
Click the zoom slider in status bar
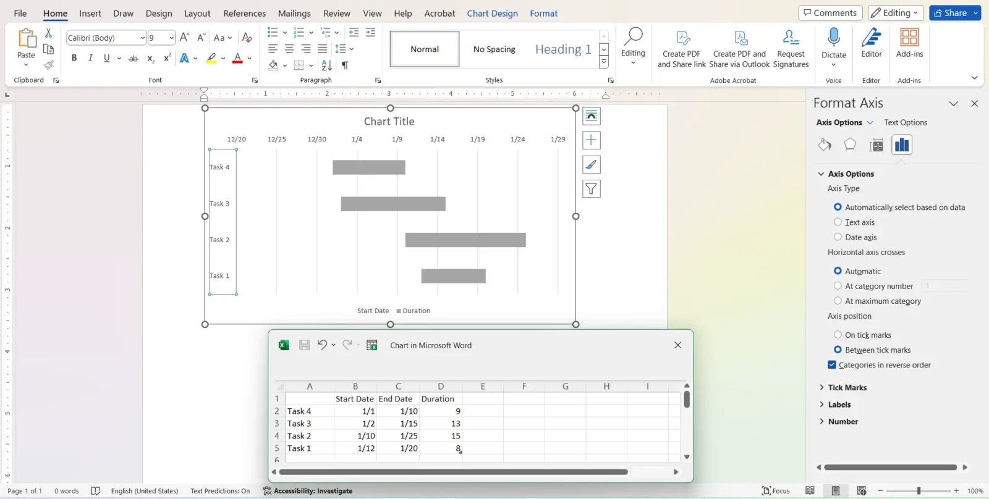919,491
